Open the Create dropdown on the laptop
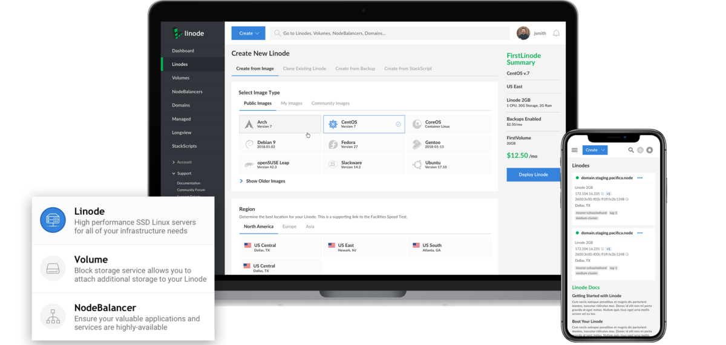Viewport: 726px width, 345px height. point(248,33)
